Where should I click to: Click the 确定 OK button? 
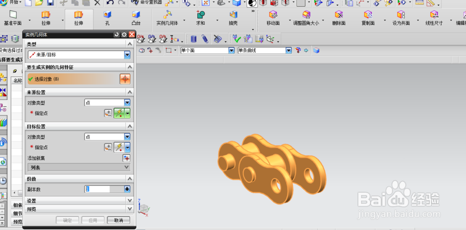tap(68, 220)
